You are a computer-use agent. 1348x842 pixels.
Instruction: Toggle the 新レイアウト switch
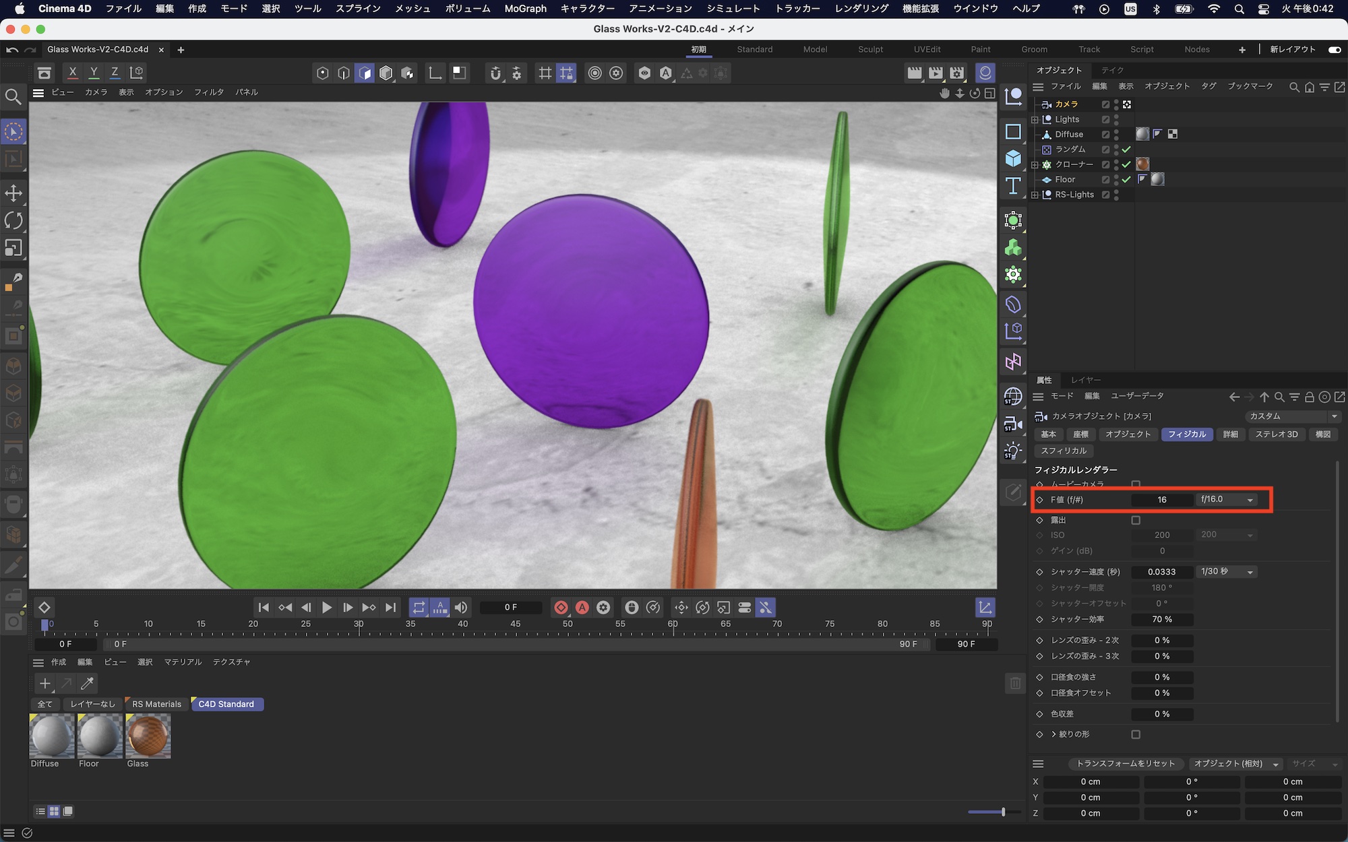click(x=1334, y=49)
